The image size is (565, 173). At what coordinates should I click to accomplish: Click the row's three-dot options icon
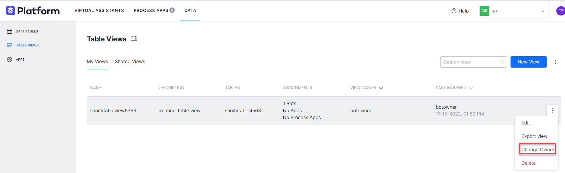(552, 110)
